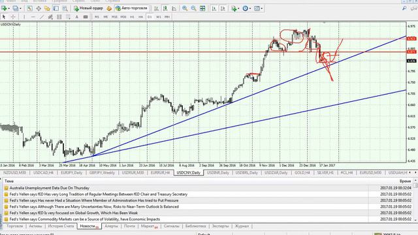The height and width of the screenshot is (235, 418).
Task: Open the USDCAD,H4 chart tab
Action: (43, 172)
